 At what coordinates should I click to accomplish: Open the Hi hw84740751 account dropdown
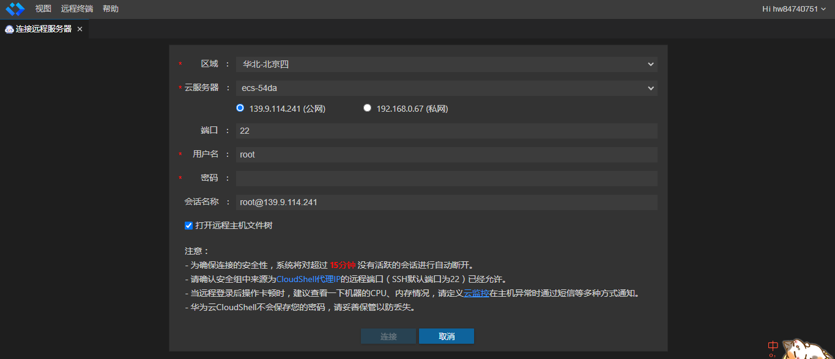click(794, 9)
